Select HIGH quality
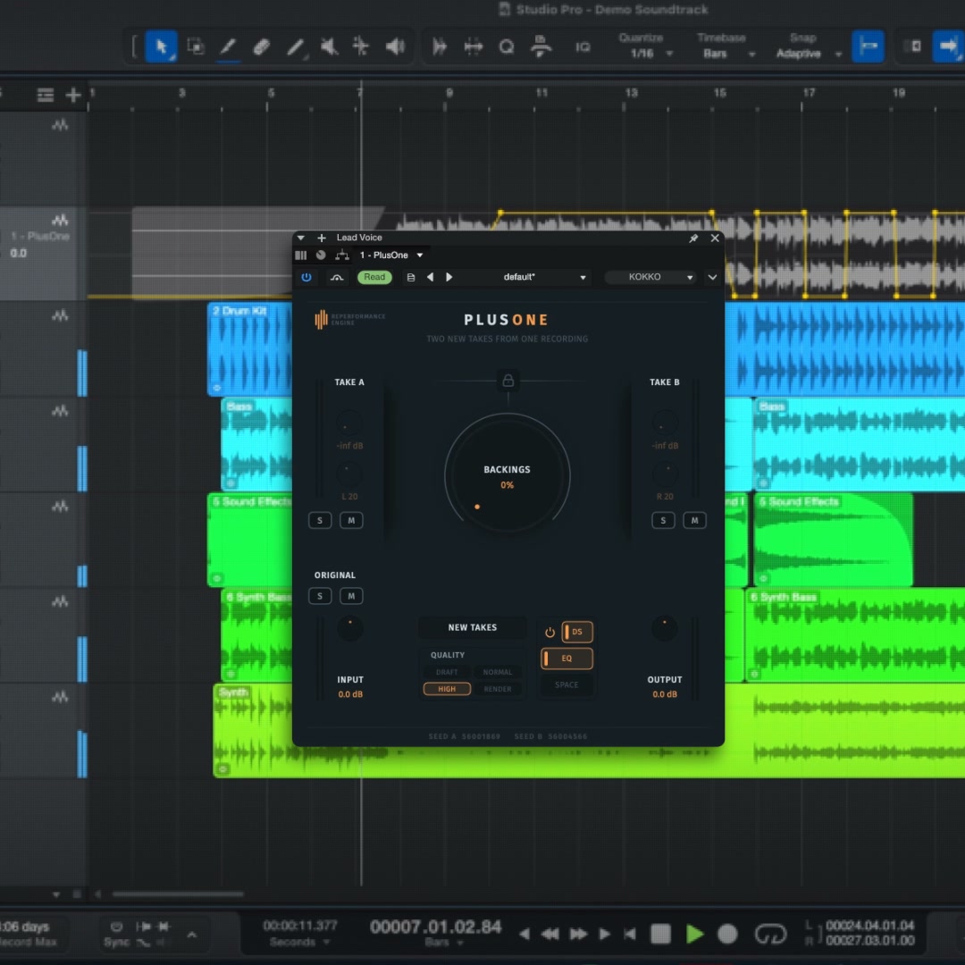 [x=447, y=689]
